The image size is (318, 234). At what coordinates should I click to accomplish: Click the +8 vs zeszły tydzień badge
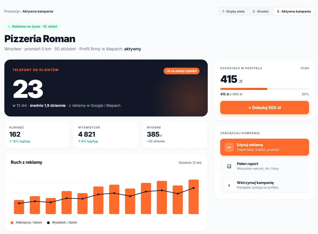point(181,71)
